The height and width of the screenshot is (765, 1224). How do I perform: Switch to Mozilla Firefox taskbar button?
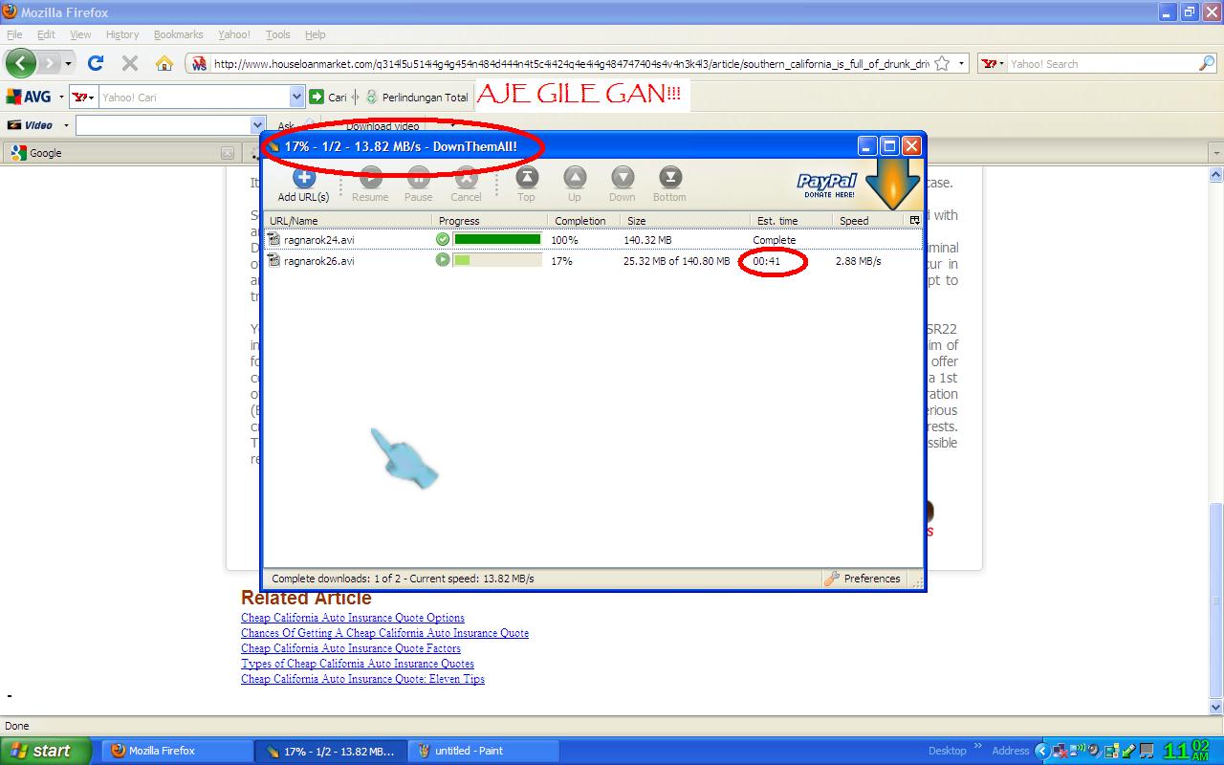[x=177, y=751]
